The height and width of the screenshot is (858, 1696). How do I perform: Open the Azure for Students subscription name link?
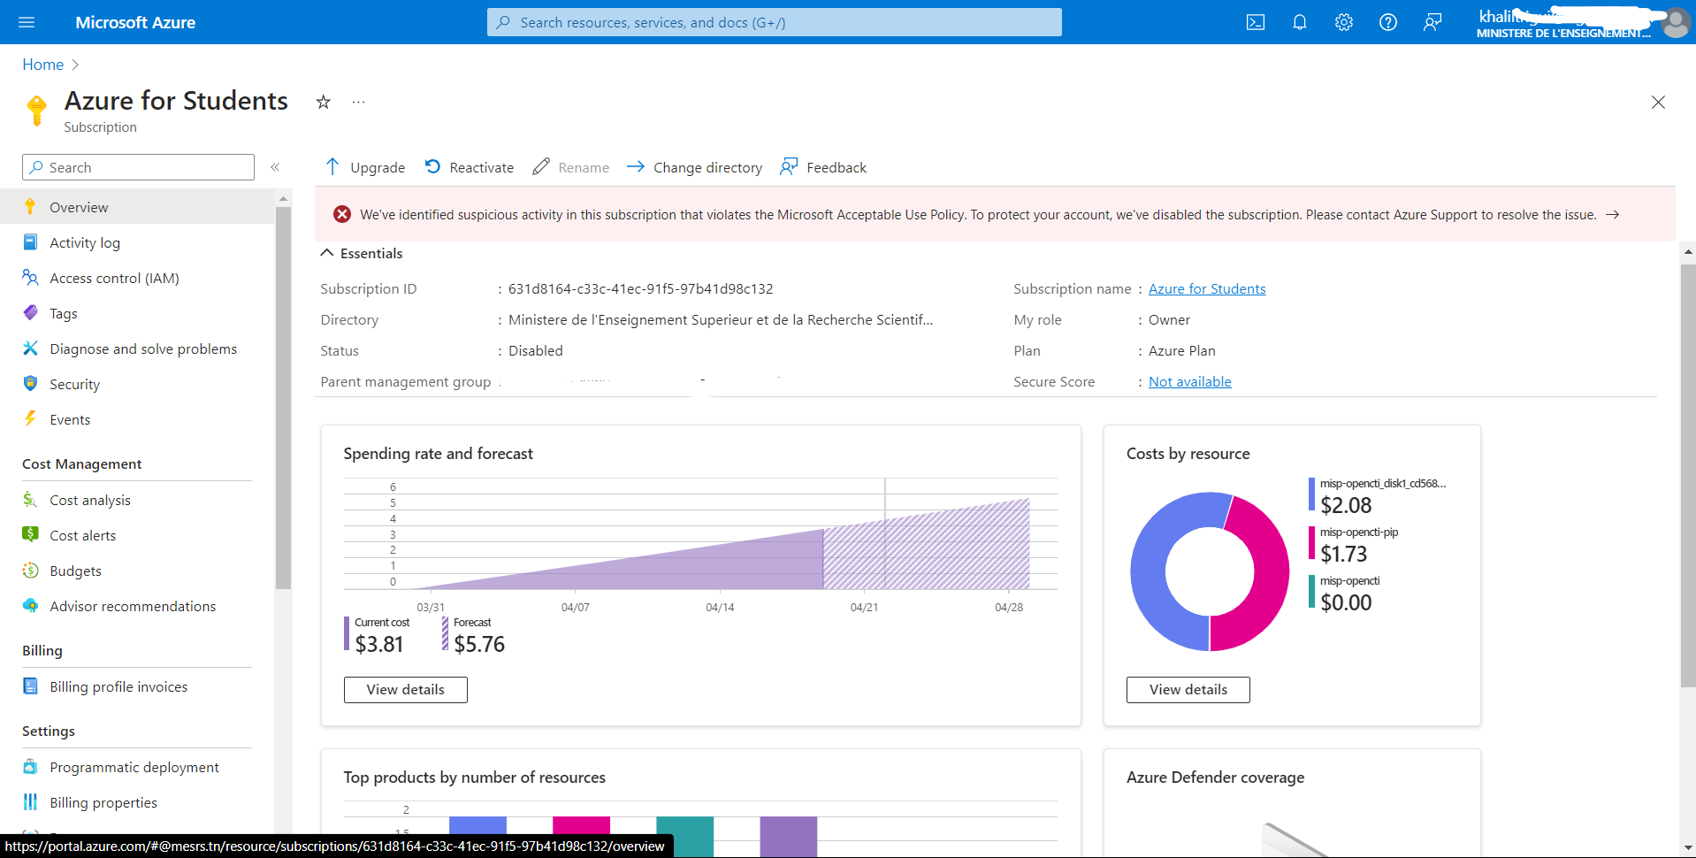(1207, 288)
